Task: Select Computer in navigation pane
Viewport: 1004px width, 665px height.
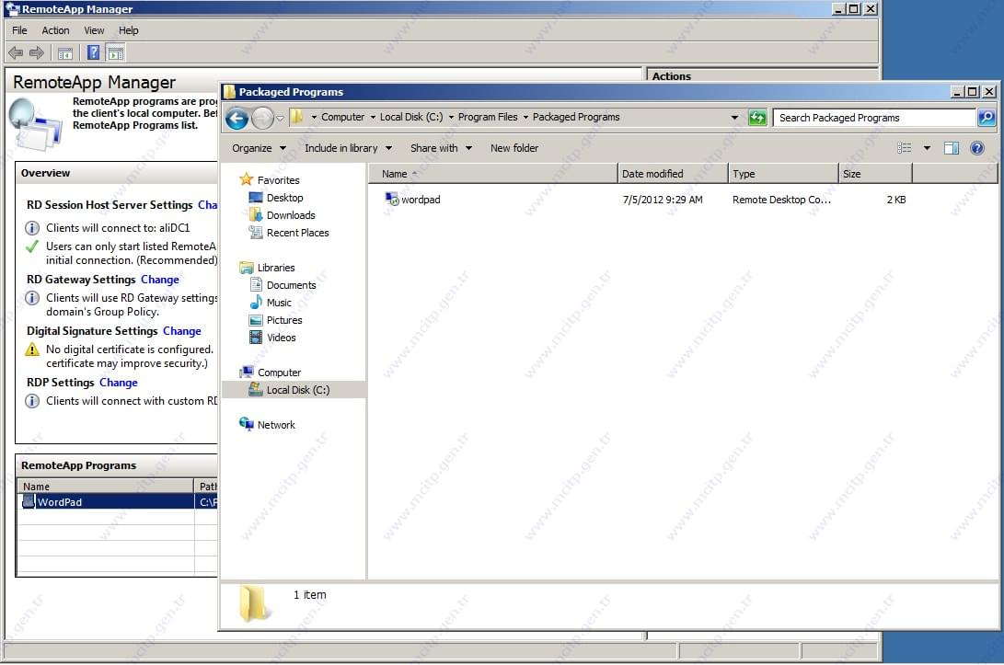Action: [279, 373]
